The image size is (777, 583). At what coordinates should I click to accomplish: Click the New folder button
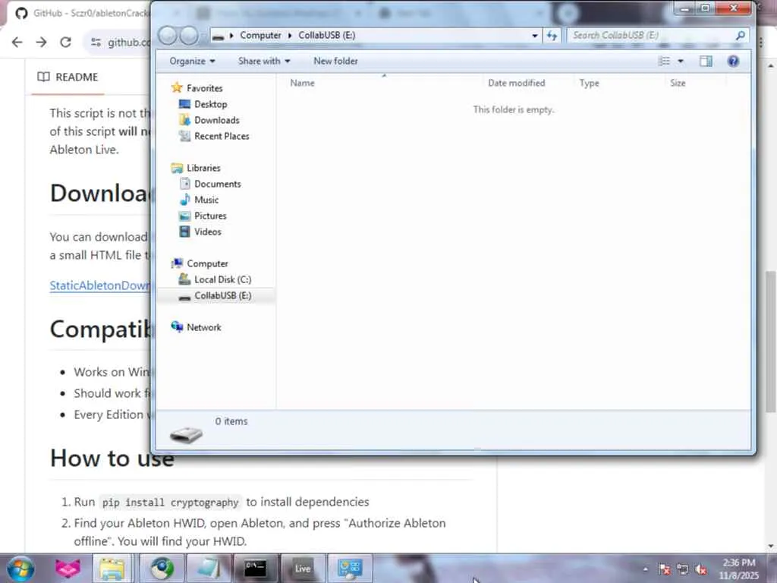pyautogui.click(x=335, y=61)
